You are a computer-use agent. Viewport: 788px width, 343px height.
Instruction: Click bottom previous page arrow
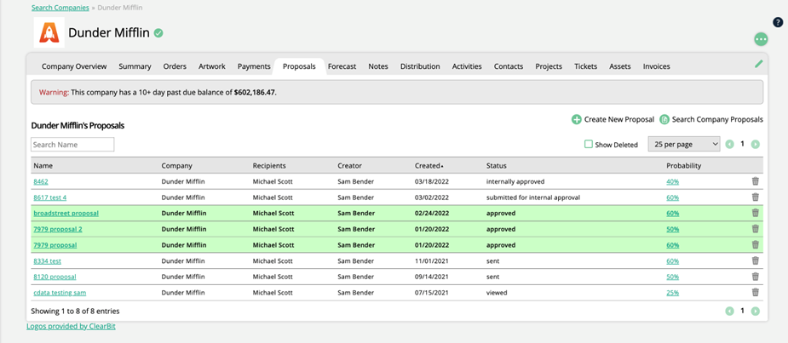click(730, 312)
